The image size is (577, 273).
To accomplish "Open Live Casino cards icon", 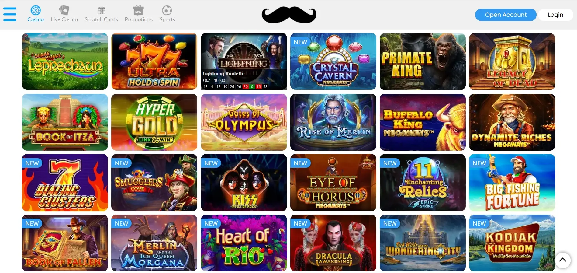I will [64, 10].
